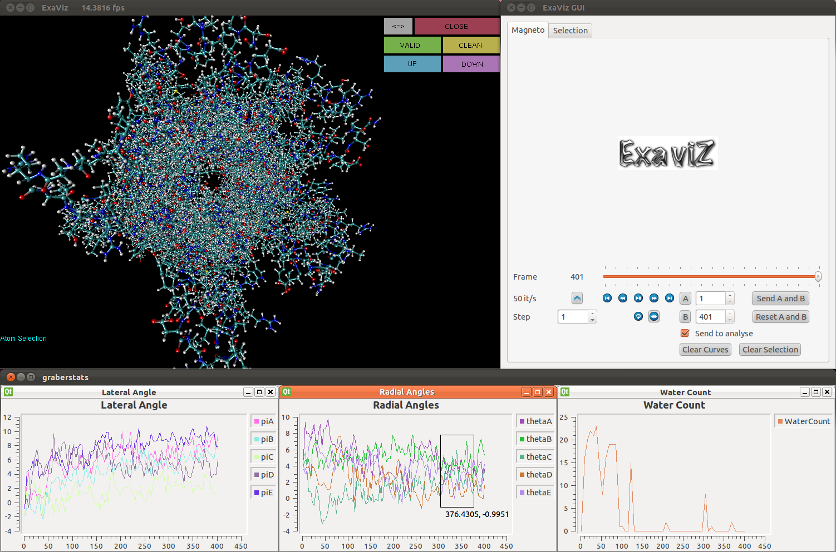
Task: Click the rewind playback icon
Action: [x=623, y=299]
